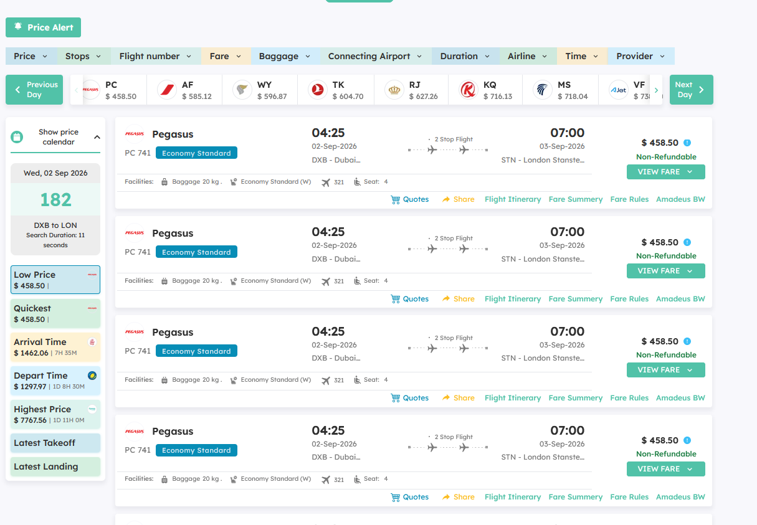Click info icon beside top card's price
The width and height of the screenshot is (757, 525).
pos(687,143)
